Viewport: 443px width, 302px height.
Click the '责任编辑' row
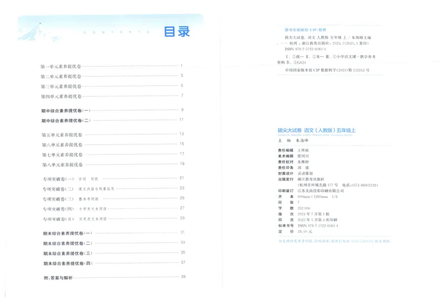tap(293, 150)
